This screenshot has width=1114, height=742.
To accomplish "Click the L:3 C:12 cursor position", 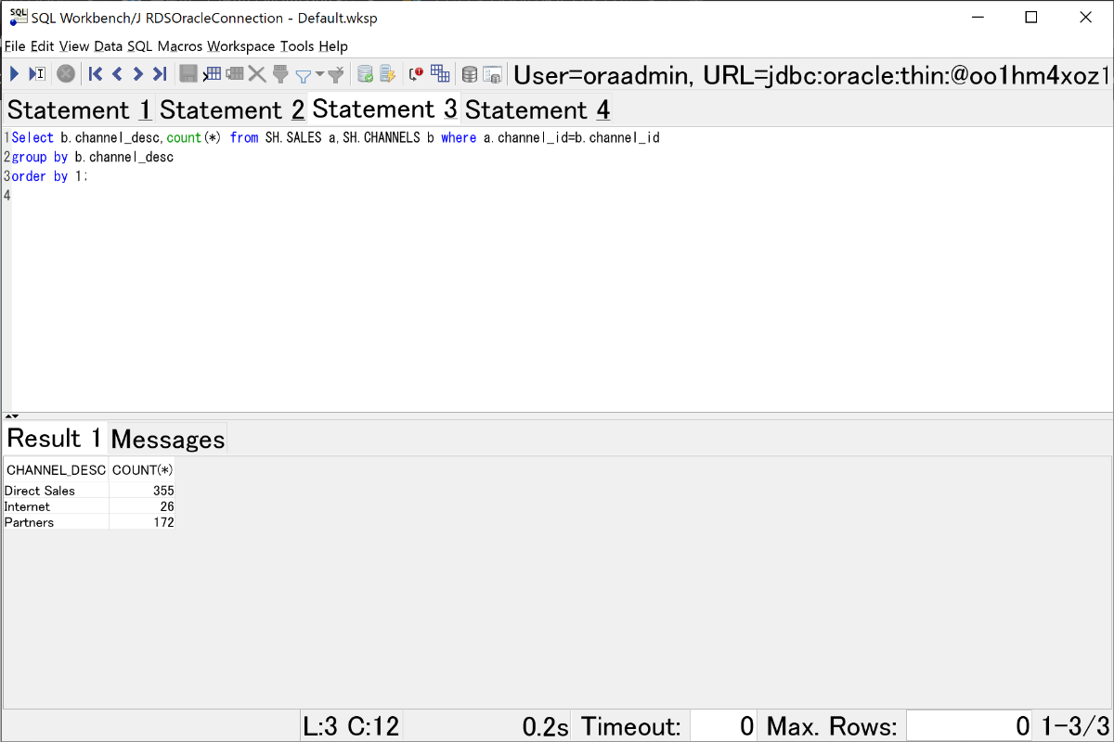I will click(352, 726).
